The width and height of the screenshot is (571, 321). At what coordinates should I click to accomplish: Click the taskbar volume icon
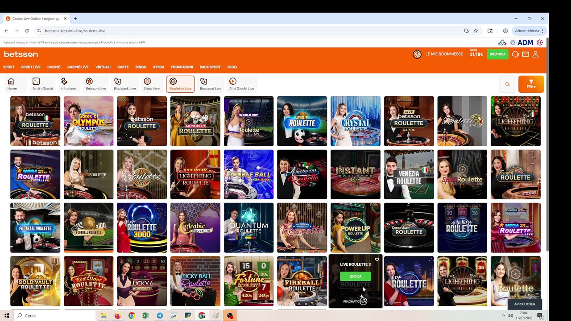click(510, 316)
